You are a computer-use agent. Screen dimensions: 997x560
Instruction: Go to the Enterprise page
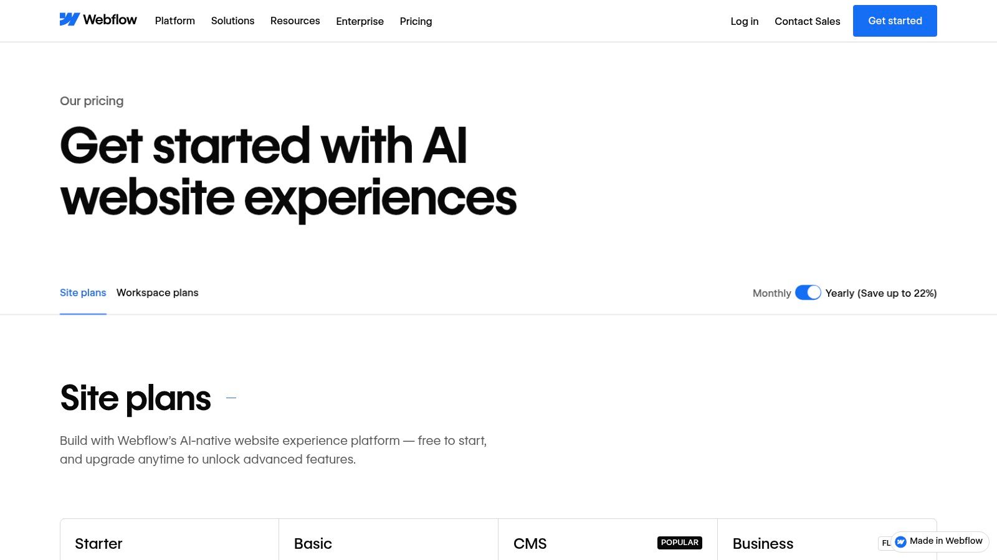(x=360, y=21)
